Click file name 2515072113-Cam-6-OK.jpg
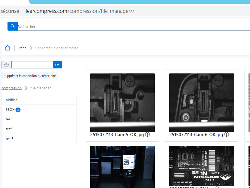 tap(196, 135)
